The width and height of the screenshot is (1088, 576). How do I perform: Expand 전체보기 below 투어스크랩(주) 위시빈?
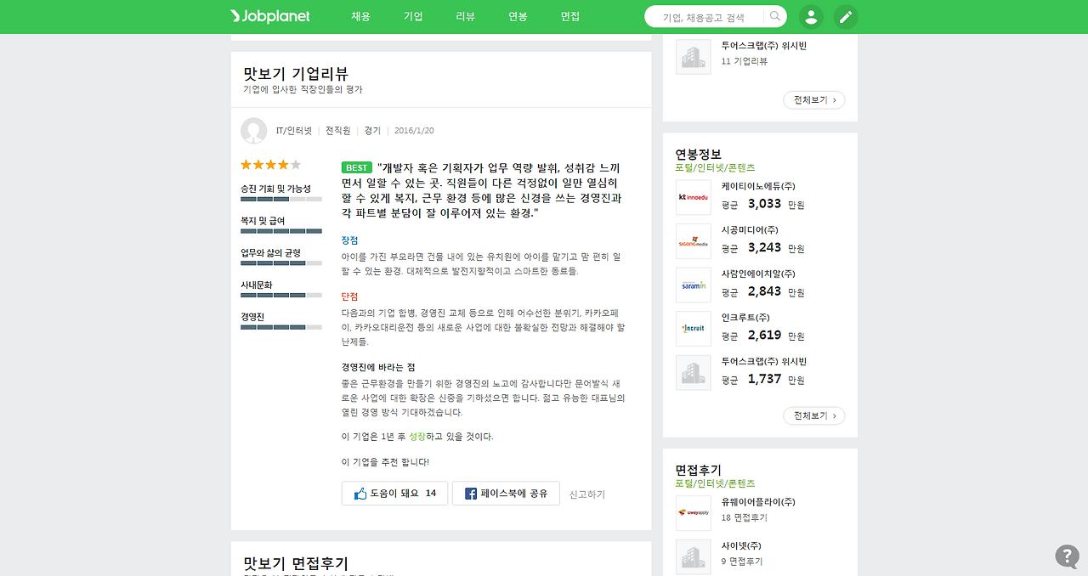[813, 99]
